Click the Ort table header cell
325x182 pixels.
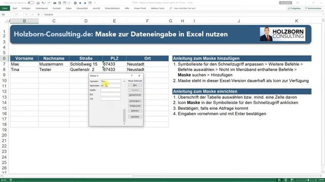[147, 59]
